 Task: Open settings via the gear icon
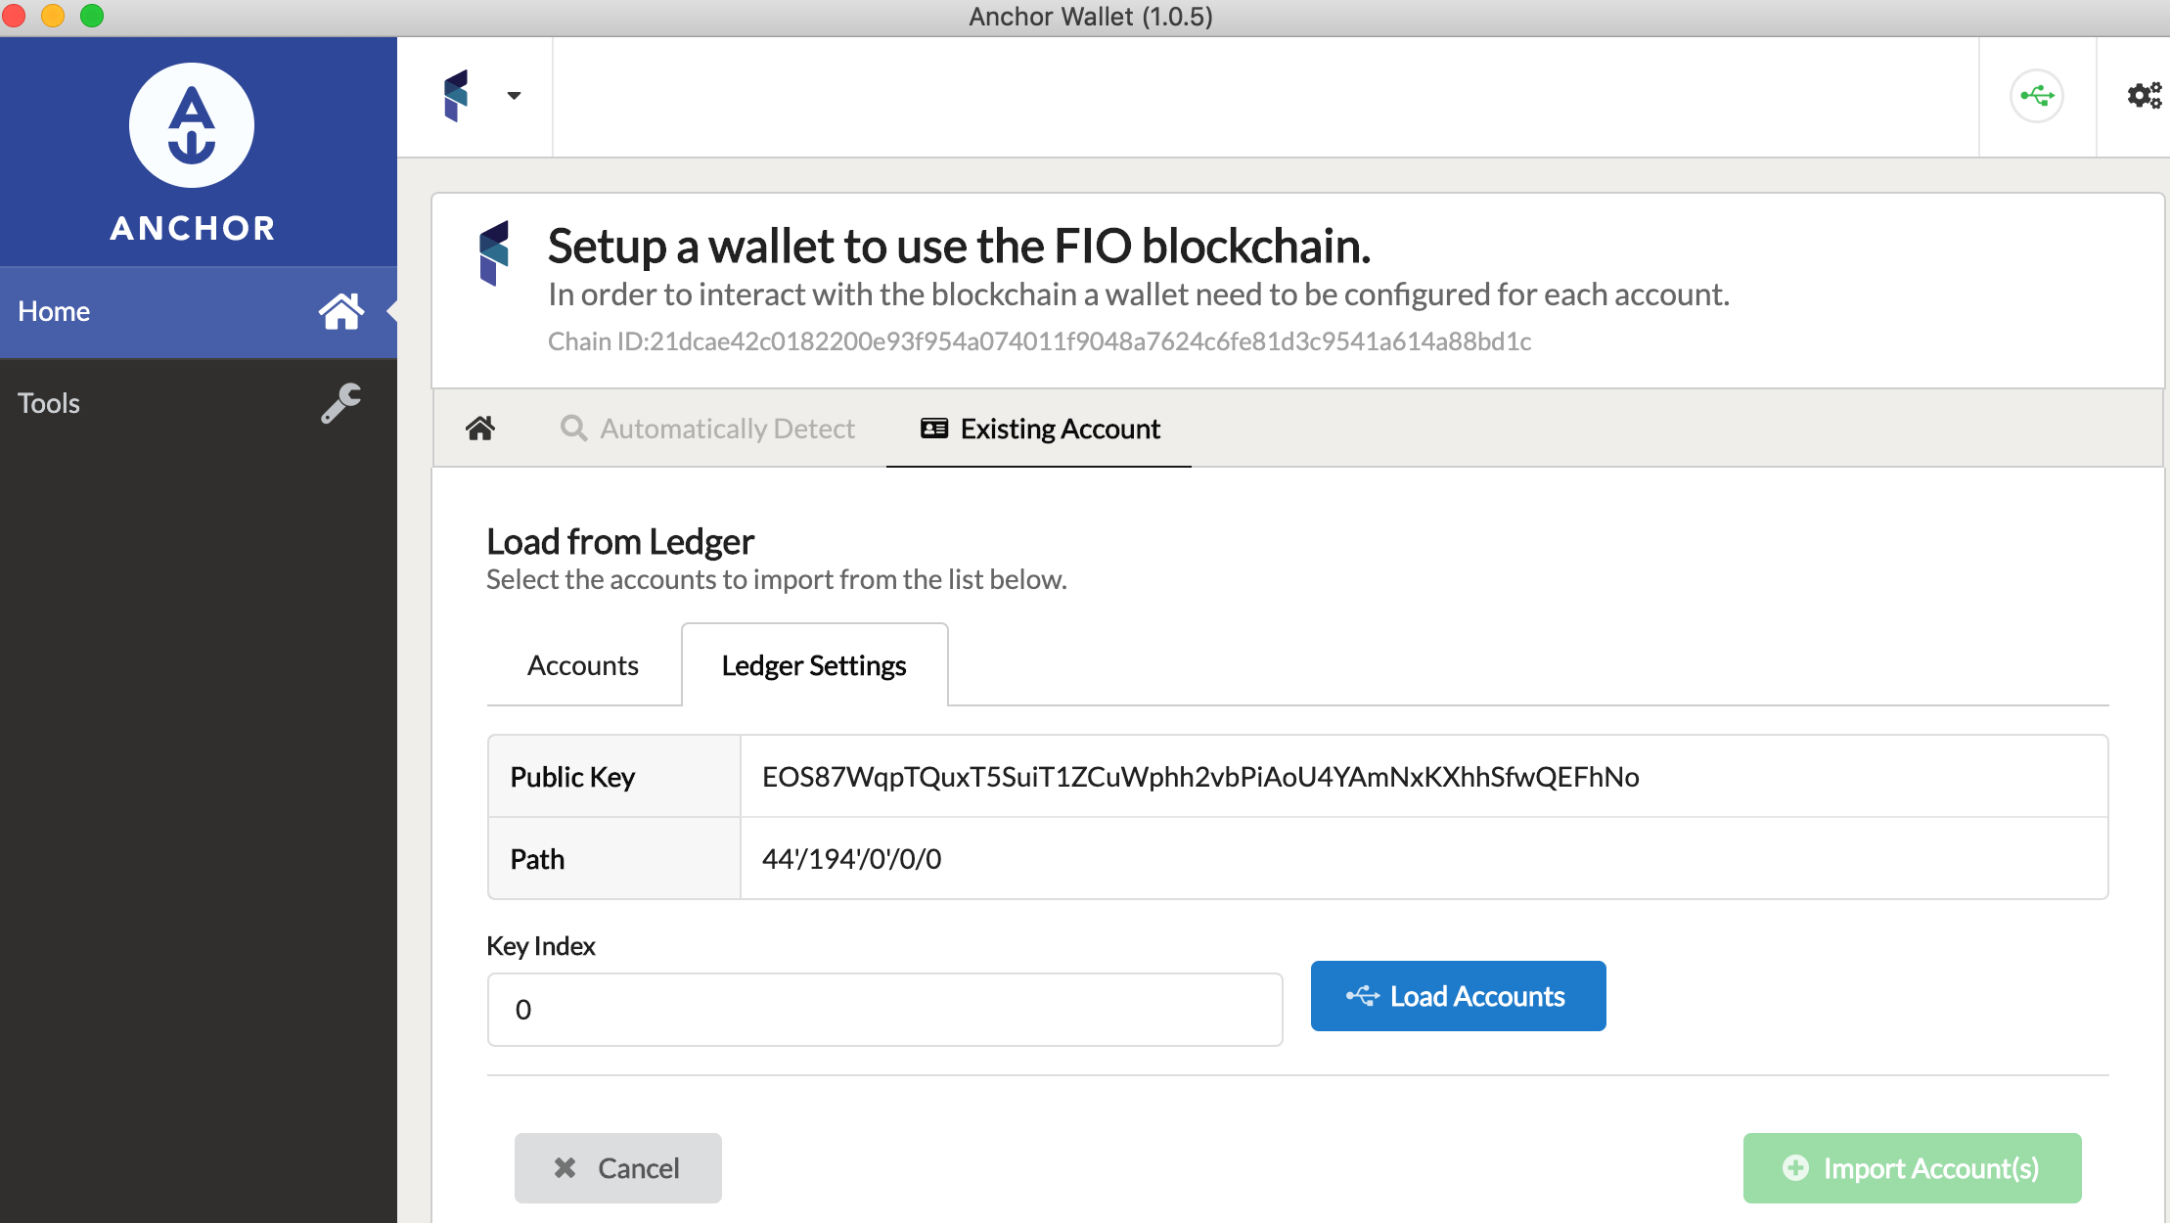pyautogui.click(x=2144, y=95)
